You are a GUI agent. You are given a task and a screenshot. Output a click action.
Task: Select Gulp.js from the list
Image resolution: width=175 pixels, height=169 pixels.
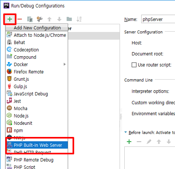(37, 86)
